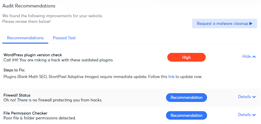Follow the plugin update link
The image size is (261, 124).
coord(171,77)
